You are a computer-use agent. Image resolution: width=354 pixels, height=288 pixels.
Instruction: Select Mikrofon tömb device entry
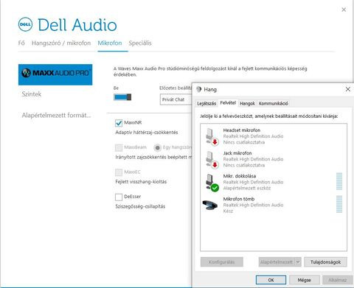click(x=274, y=205)
